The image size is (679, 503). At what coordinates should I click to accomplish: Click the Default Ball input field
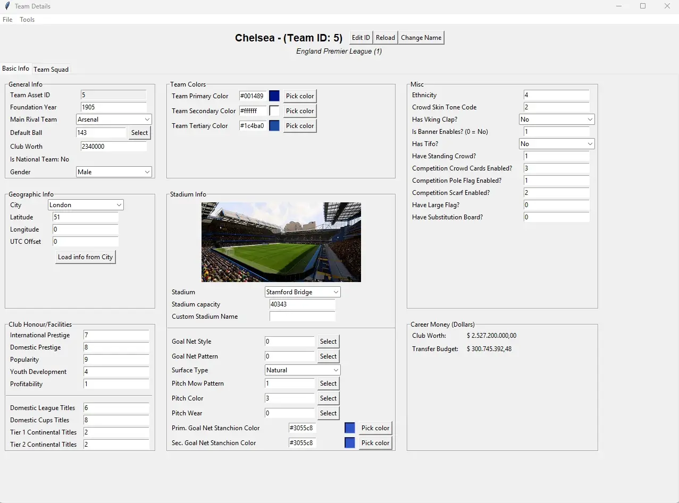pyautogui.click(x=101, y=133)
